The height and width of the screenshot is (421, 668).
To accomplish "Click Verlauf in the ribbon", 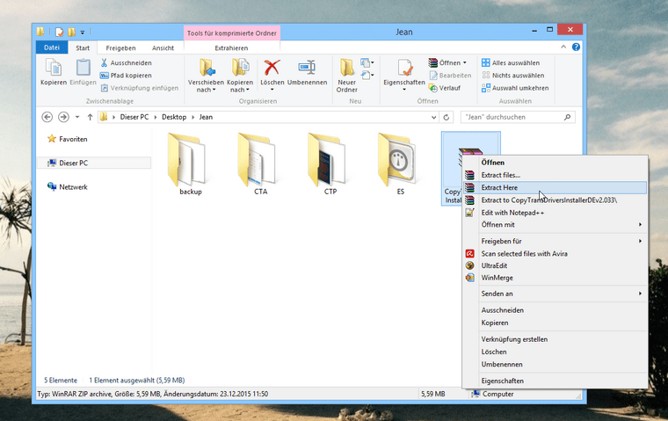I will point(445,88).
